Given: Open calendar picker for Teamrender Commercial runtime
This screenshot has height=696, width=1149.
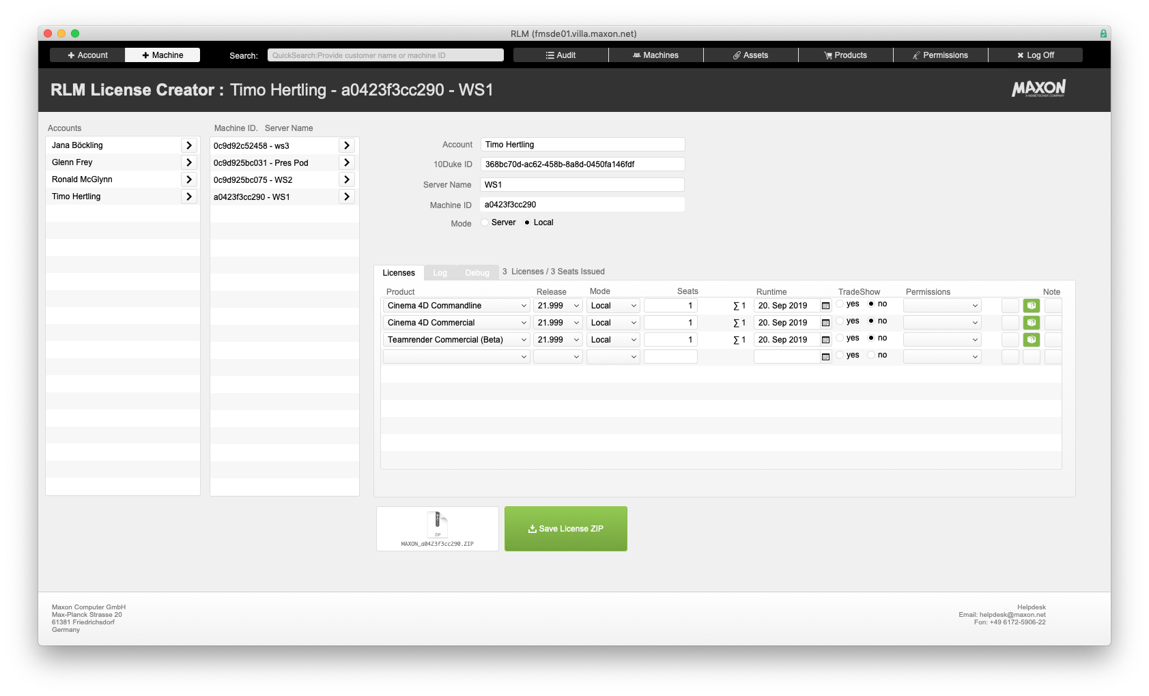Looking at the screenshot, I should (825, 340).
